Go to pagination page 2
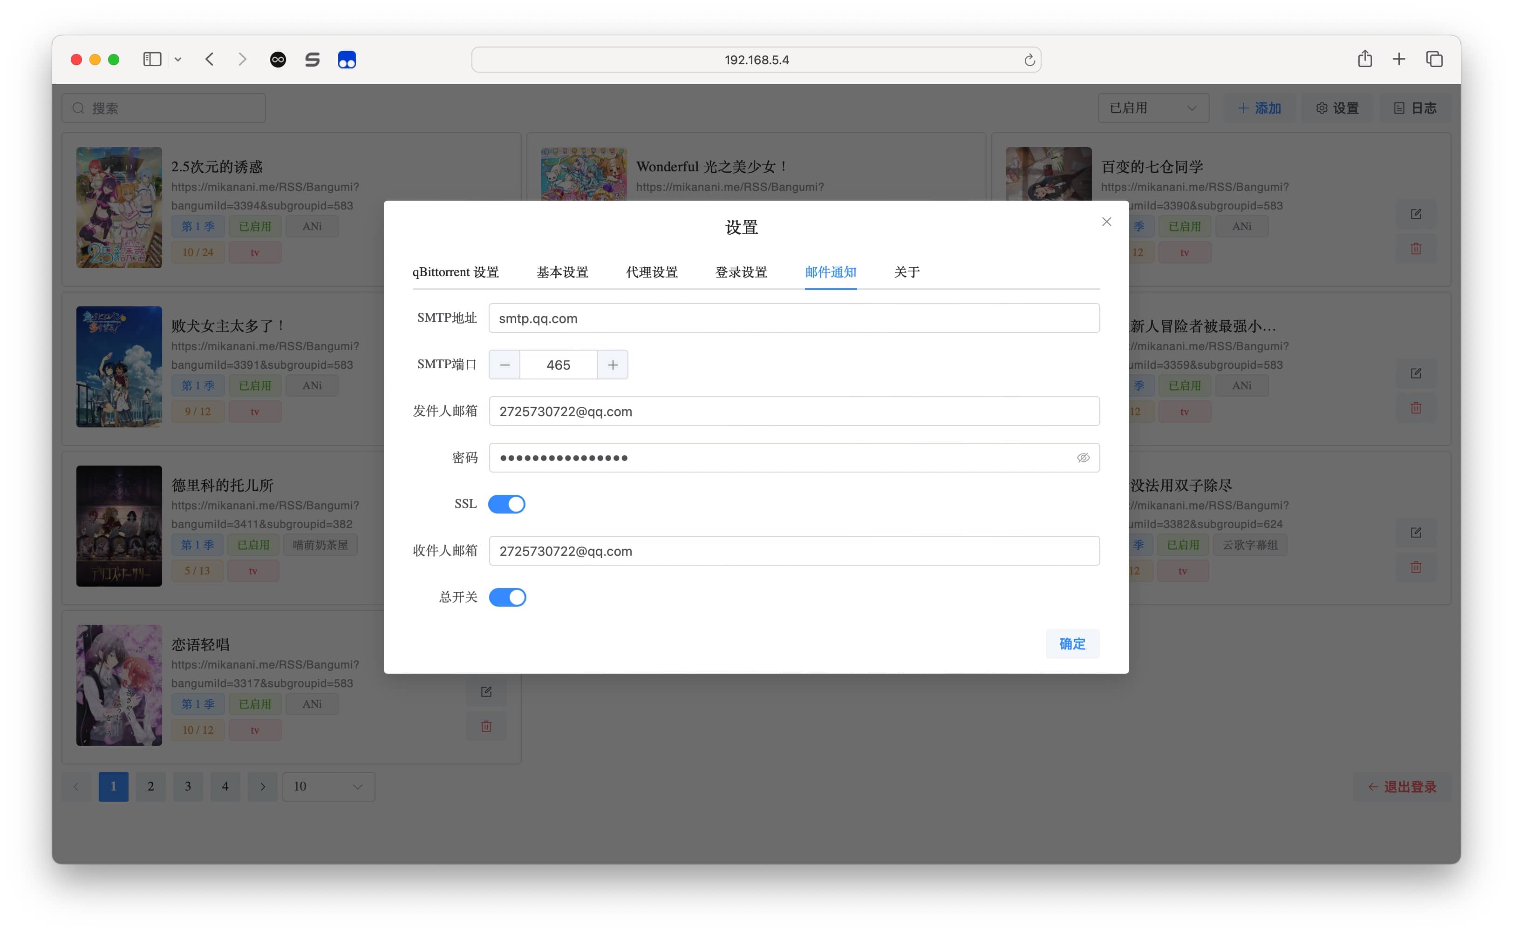 pyautogui.click(x=150, y=787)
